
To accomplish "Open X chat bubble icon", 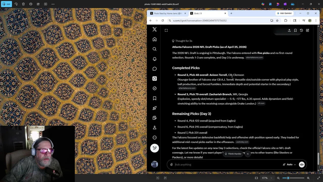I will pos(154,69).
